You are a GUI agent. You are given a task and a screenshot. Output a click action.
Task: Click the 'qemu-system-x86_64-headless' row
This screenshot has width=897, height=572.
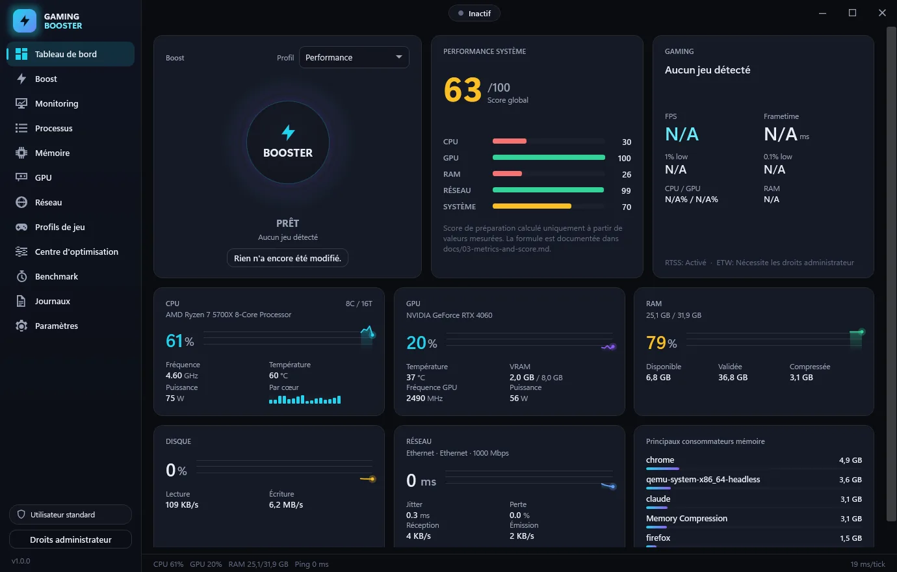(x=754, y=482)
